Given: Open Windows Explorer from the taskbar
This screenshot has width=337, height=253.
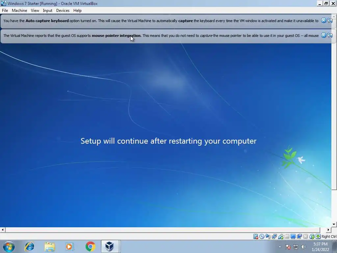Looking at the screenshot, I should pos(50,246).
